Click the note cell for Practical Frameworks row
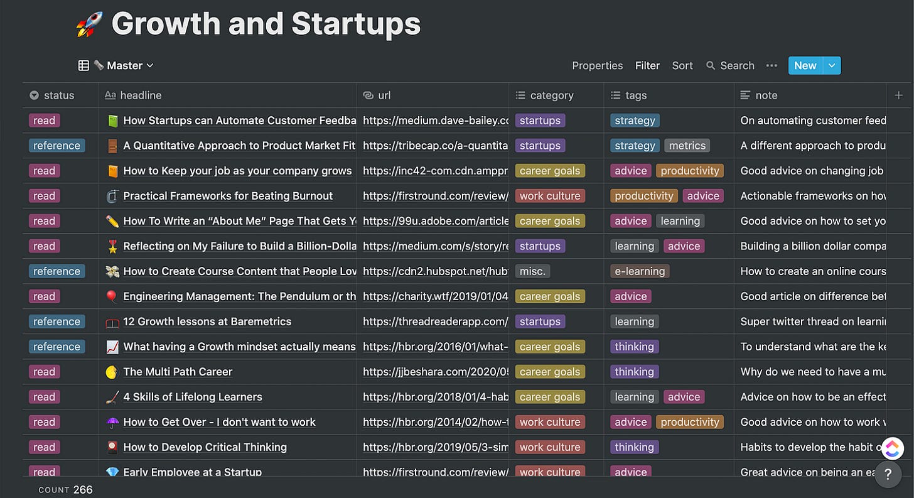 coord(812,196)
